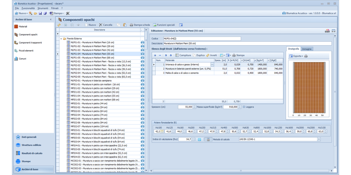
Task: Click the Spessore (cm) stepper arrows
Action: (194, 107)
